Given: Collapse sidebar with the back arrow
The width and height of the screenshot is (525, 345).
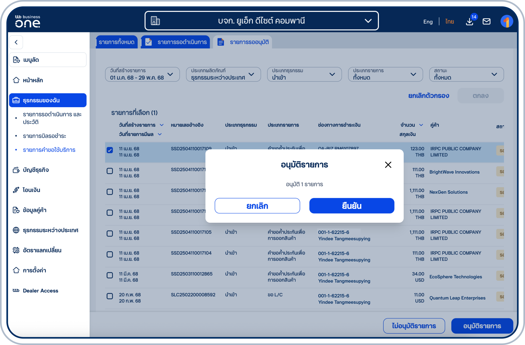Looking at the screenshot, I should tap(16, 42).
